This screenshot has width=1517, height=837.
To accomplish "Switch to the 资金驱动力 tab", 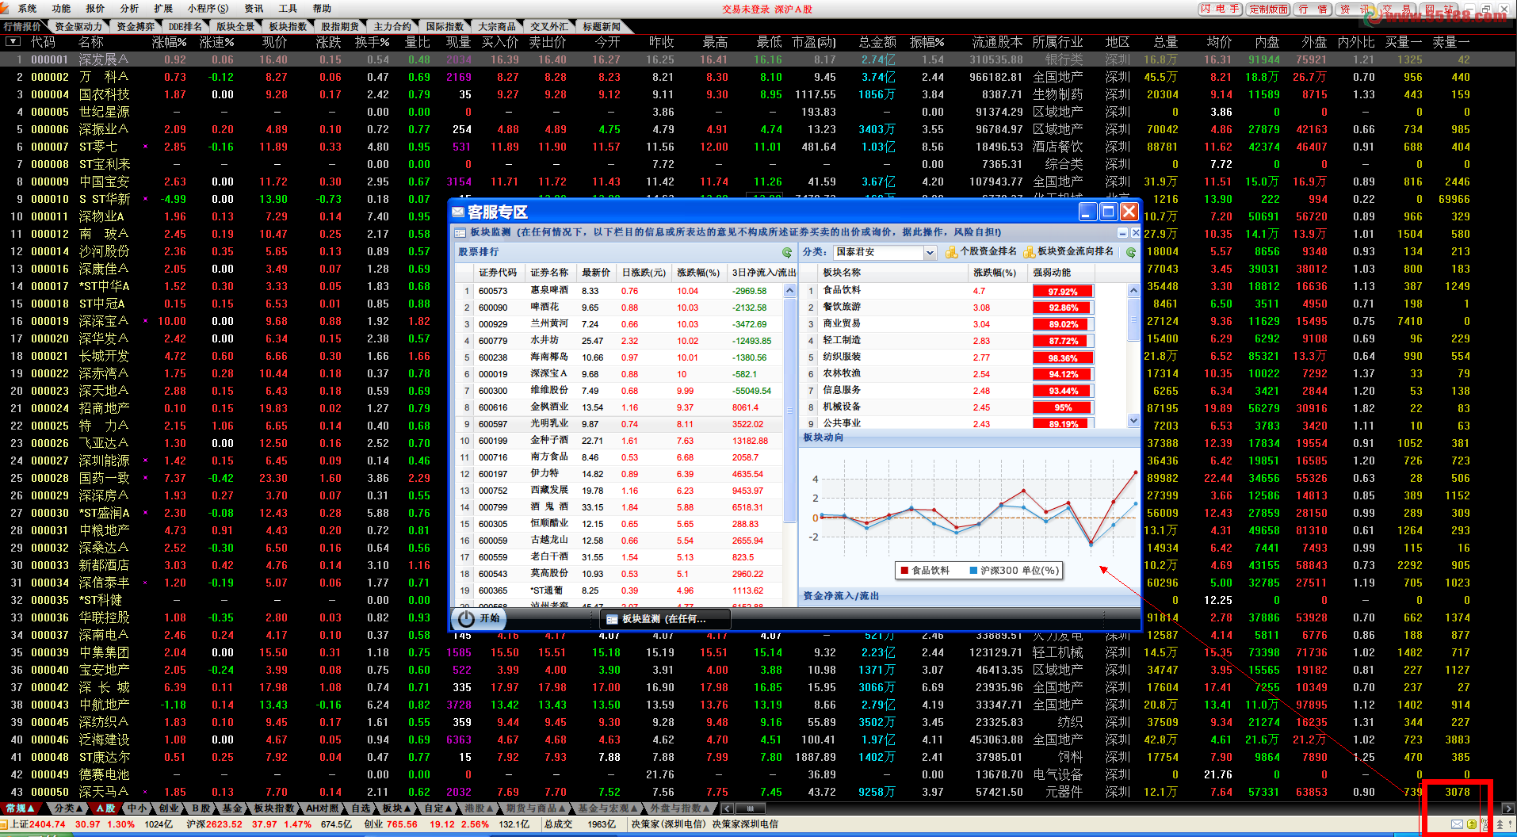I will tap(78, 26).
